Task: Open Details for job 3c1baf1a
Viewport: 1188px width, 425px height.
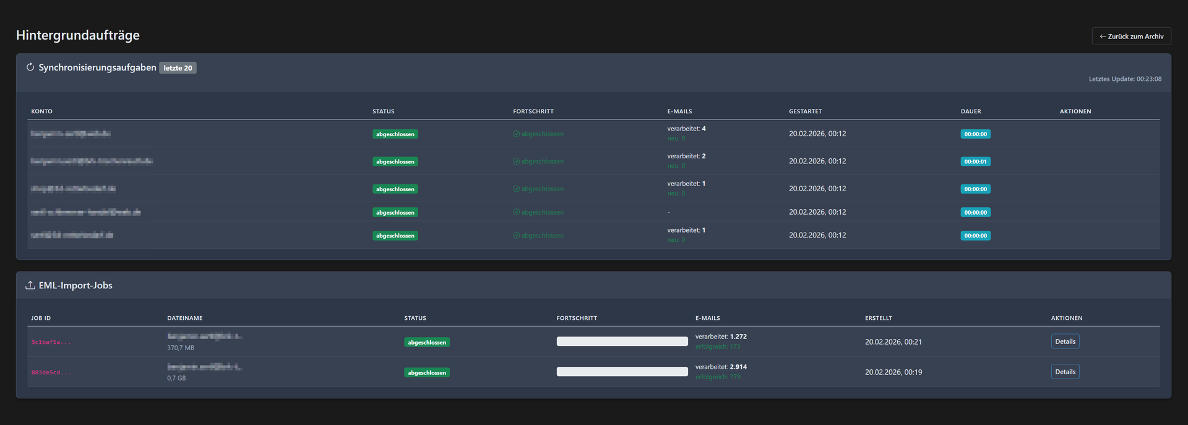Action: click(x=1065, y=341)
